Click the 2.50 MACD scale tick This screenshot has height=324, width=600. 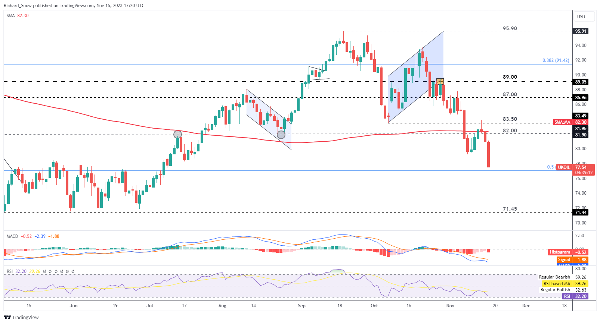(579, 236)
